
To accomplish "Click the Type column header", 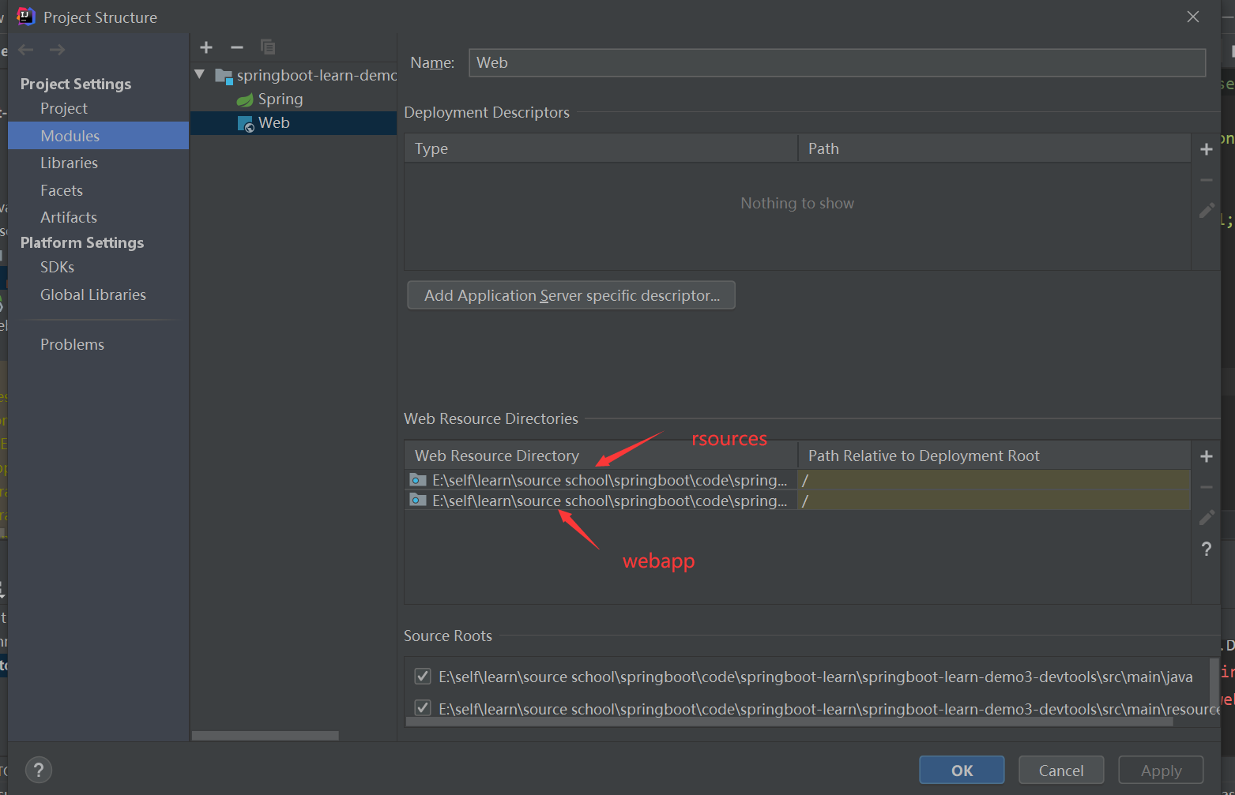I will tap(601, 148).
